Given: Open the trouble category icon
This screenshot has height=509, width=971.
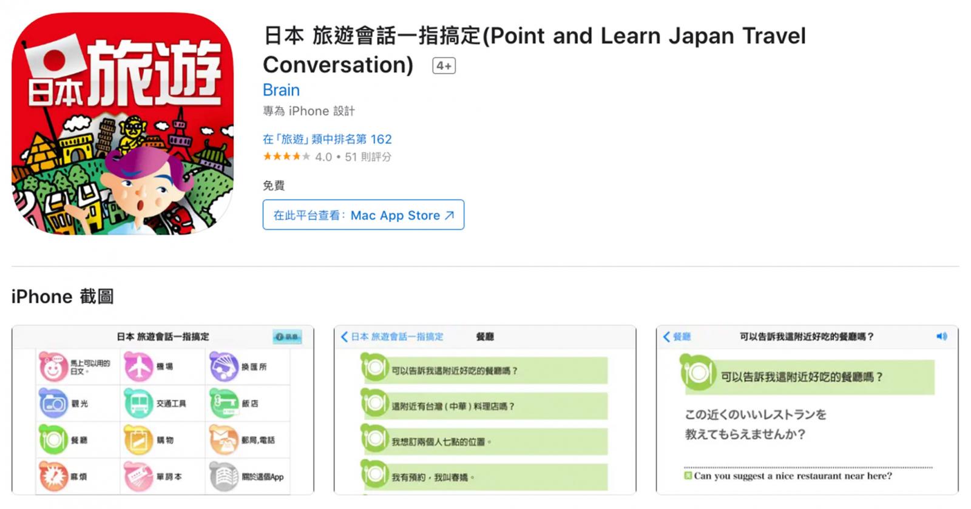Looking at the screenshot, I should pyautogui.click(x=53, y=476).
